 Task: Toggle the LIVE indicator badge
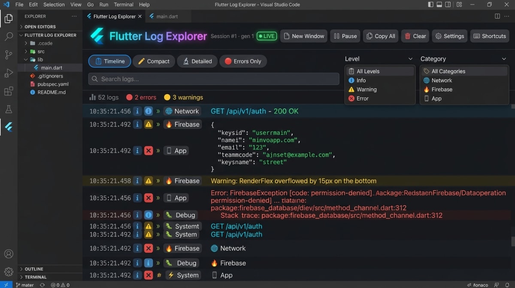[267, 36]
